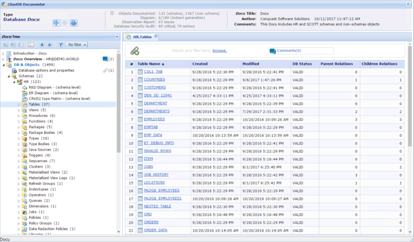Click the browse link to attach files
The width and height of the screenshot is (414, 242).
(x=219, y=51)
